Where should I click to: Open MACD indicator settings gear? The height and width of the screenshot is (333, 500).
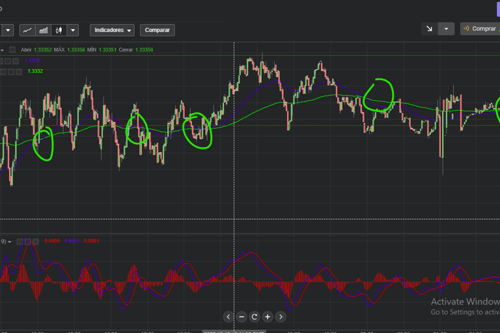point(28,242)
